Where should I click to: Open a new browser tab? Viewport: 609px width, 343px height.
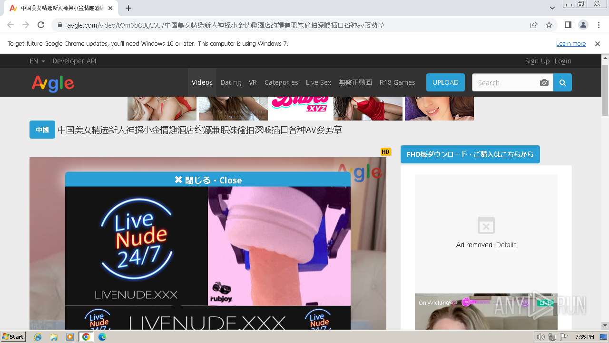click(x=128, y=8)
